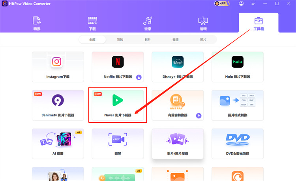Filter tools by 我的
Image resolution: width=296 pixels, height=181 pixels.
coord(120,39)
